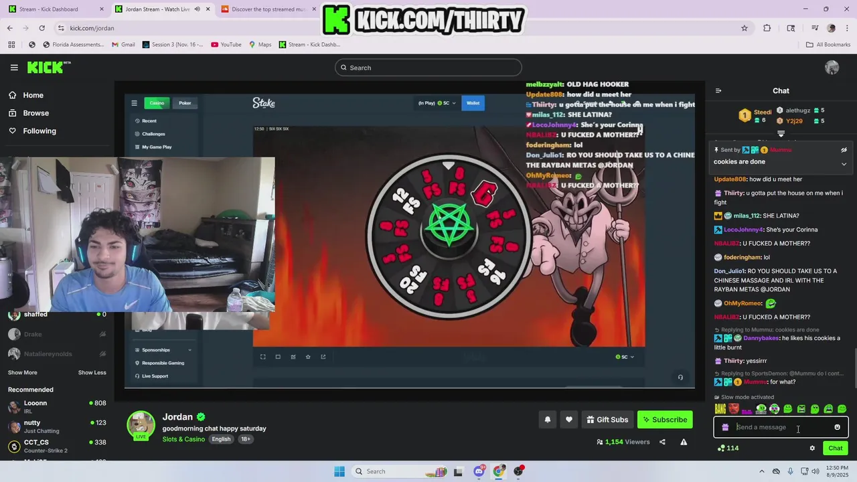857x482 pixels.
Task: Mute the Jordan Stream tab audio
Action: coord(197,9)
